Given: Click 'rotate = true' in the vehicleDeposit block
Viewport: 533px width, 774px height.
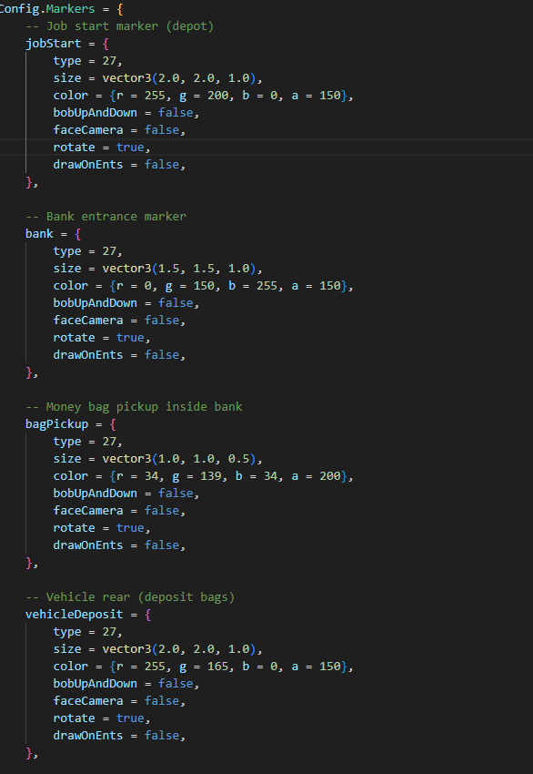Looking at the screenshot, I should pos(102,718).
